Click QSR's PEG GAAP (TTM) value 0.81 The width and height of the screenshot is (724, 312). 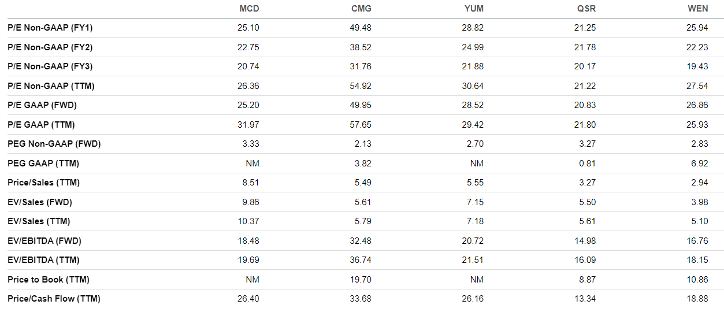pyautogui.click(x=588, y=164)
